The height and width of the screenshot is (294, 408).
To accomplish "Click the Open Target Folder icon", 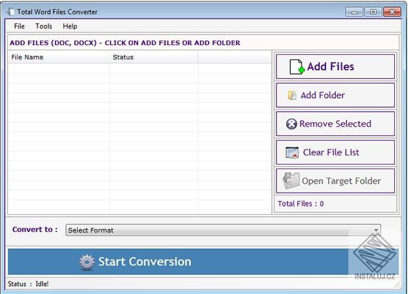I will [291, 180].
